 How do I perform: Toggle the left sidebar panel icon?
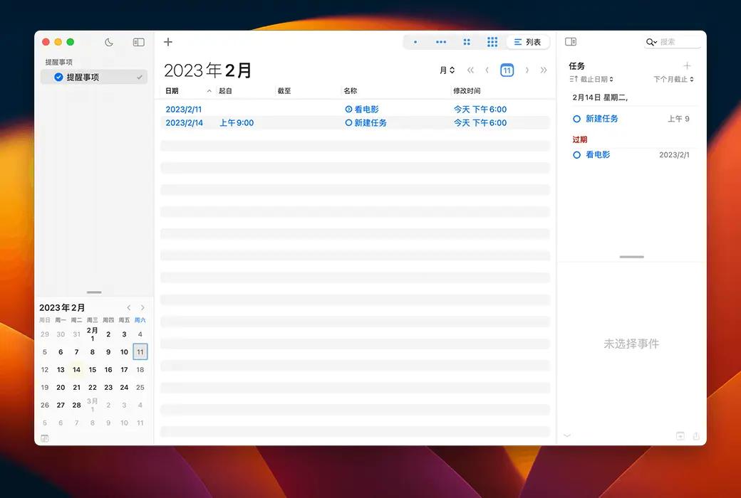138,42
